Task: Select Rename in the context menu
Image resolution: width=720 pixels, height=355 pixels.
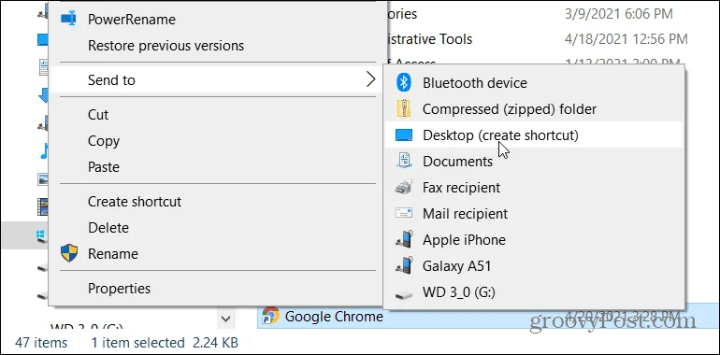Action: pyautogui.click(x=113, y=253)
